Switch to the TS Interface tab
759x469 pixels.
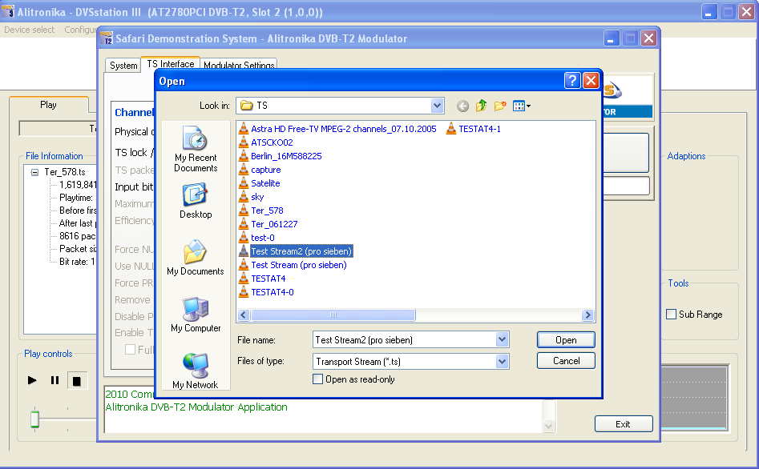(x=171, y=64)
